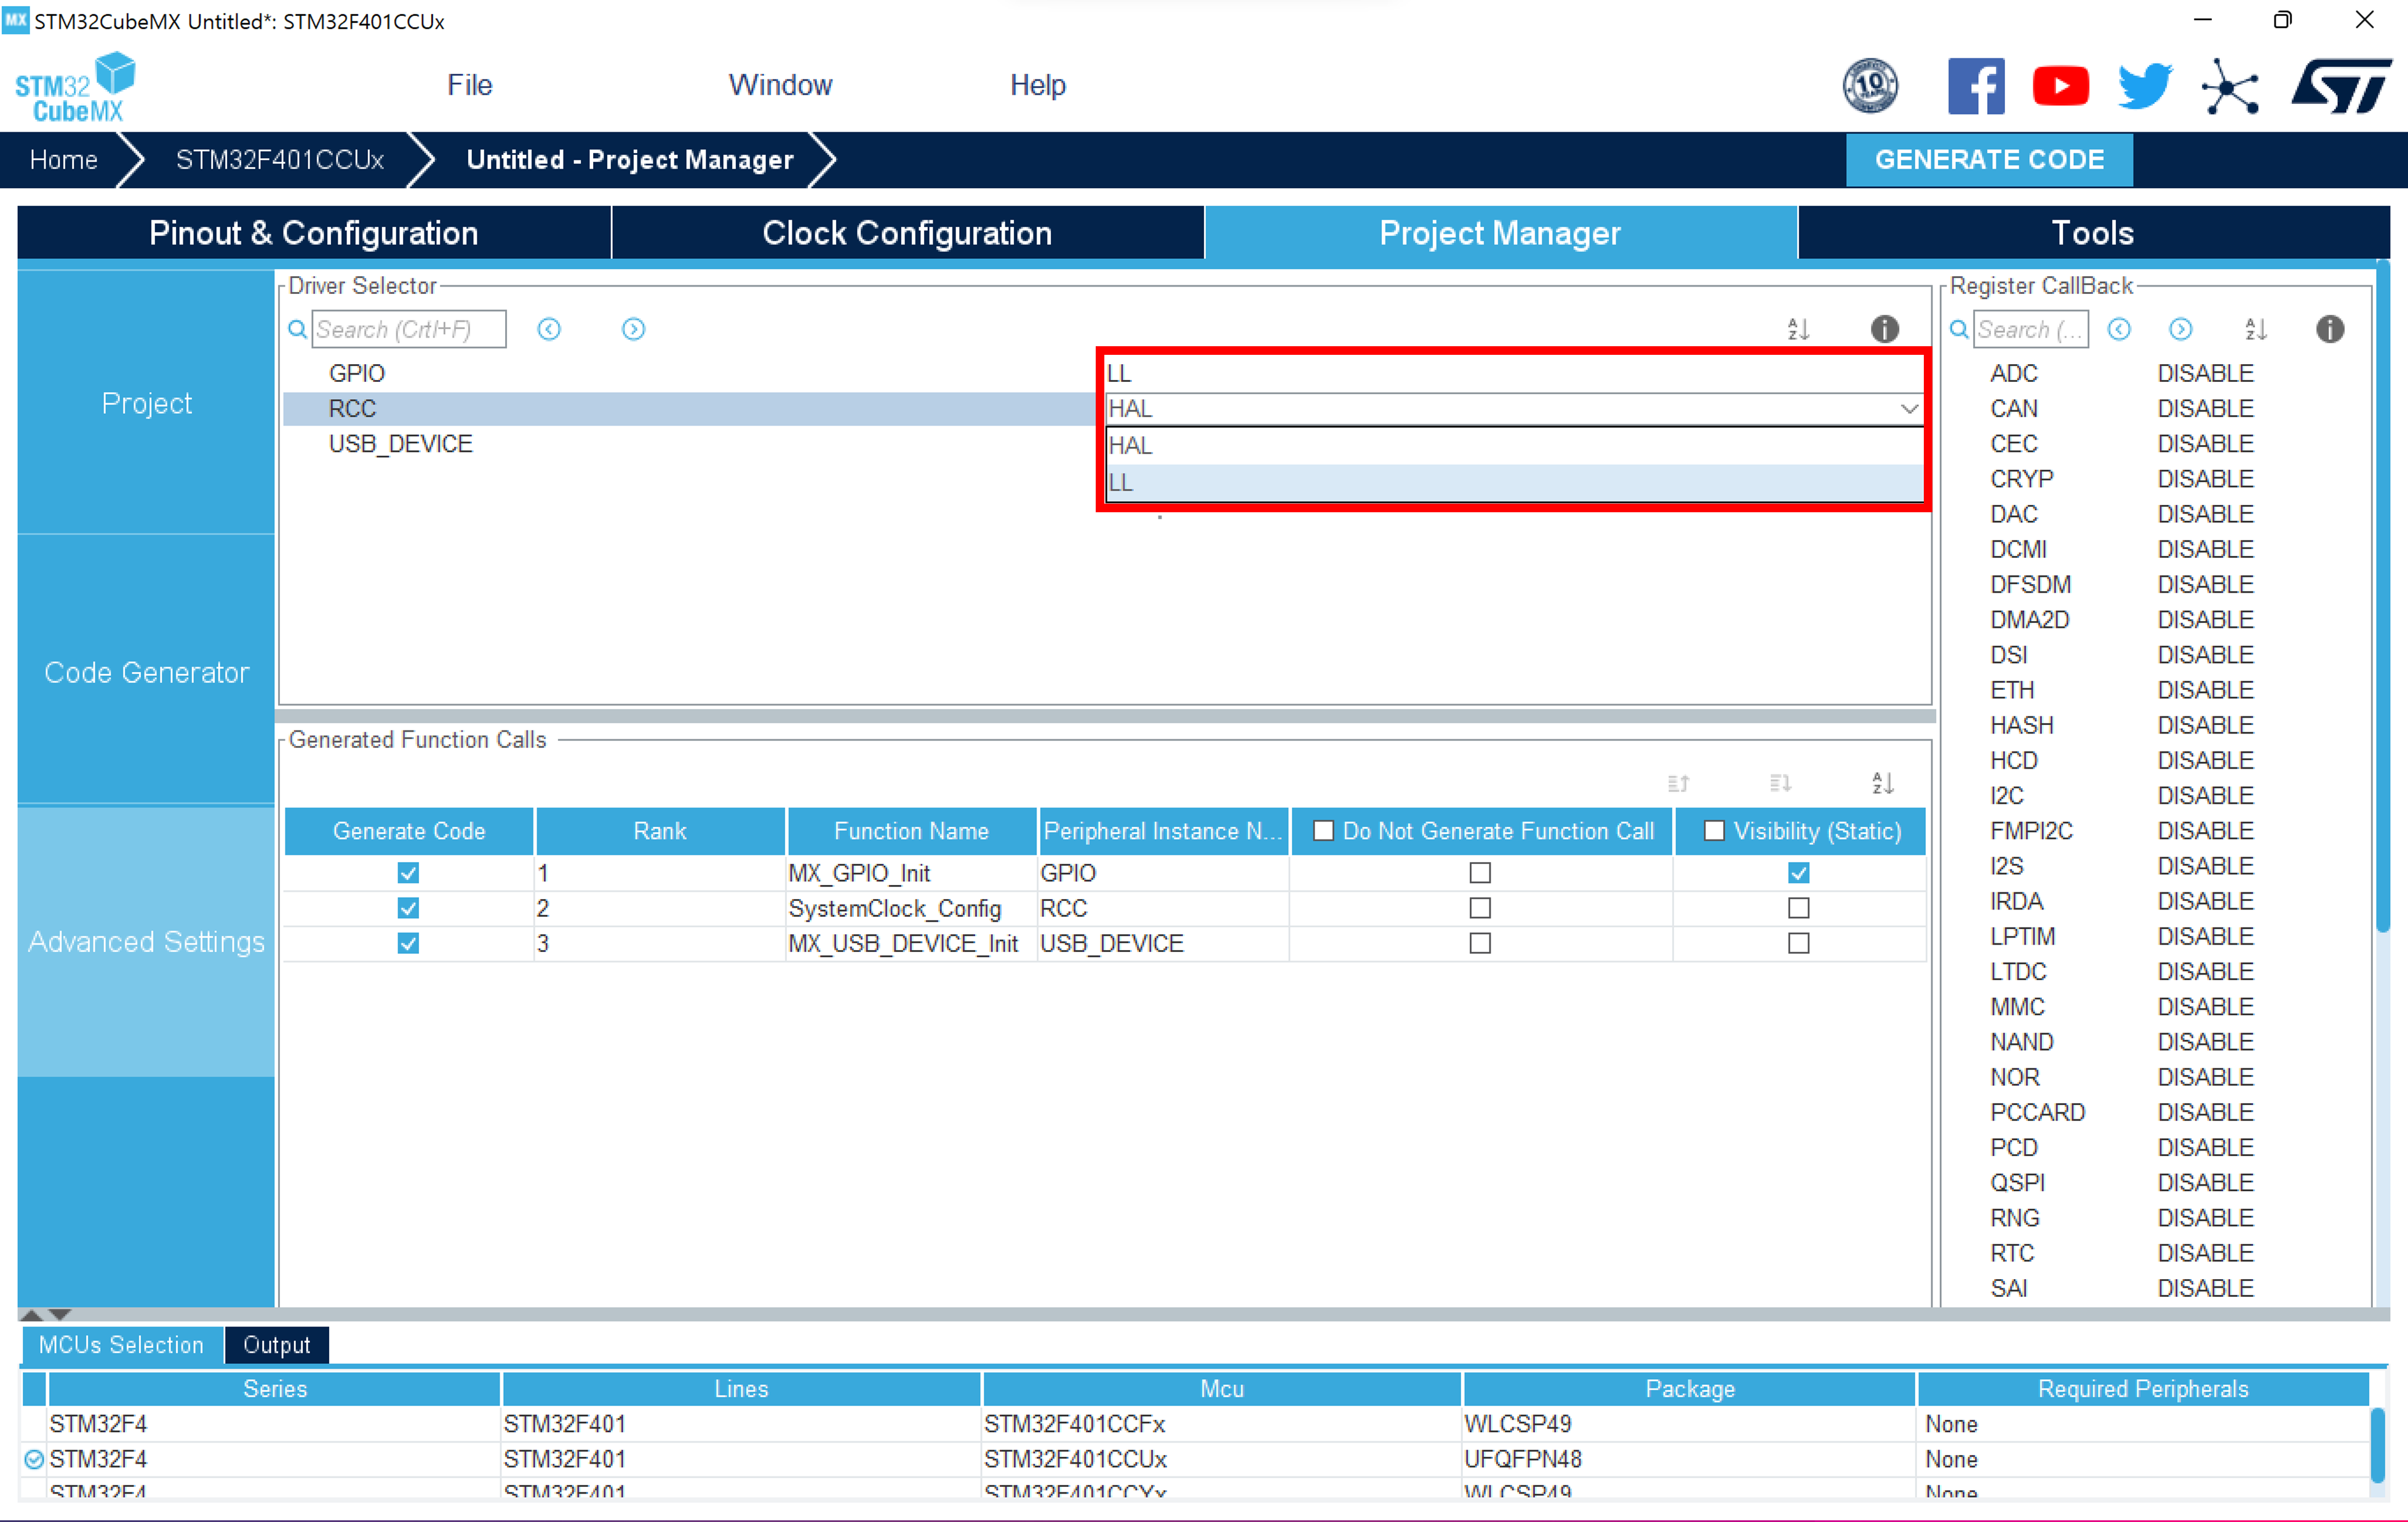Toggle Do Not Generate call for MX_GPIO_Init
Screen dimensions: 2408x1522
(x=1480, y=873)
